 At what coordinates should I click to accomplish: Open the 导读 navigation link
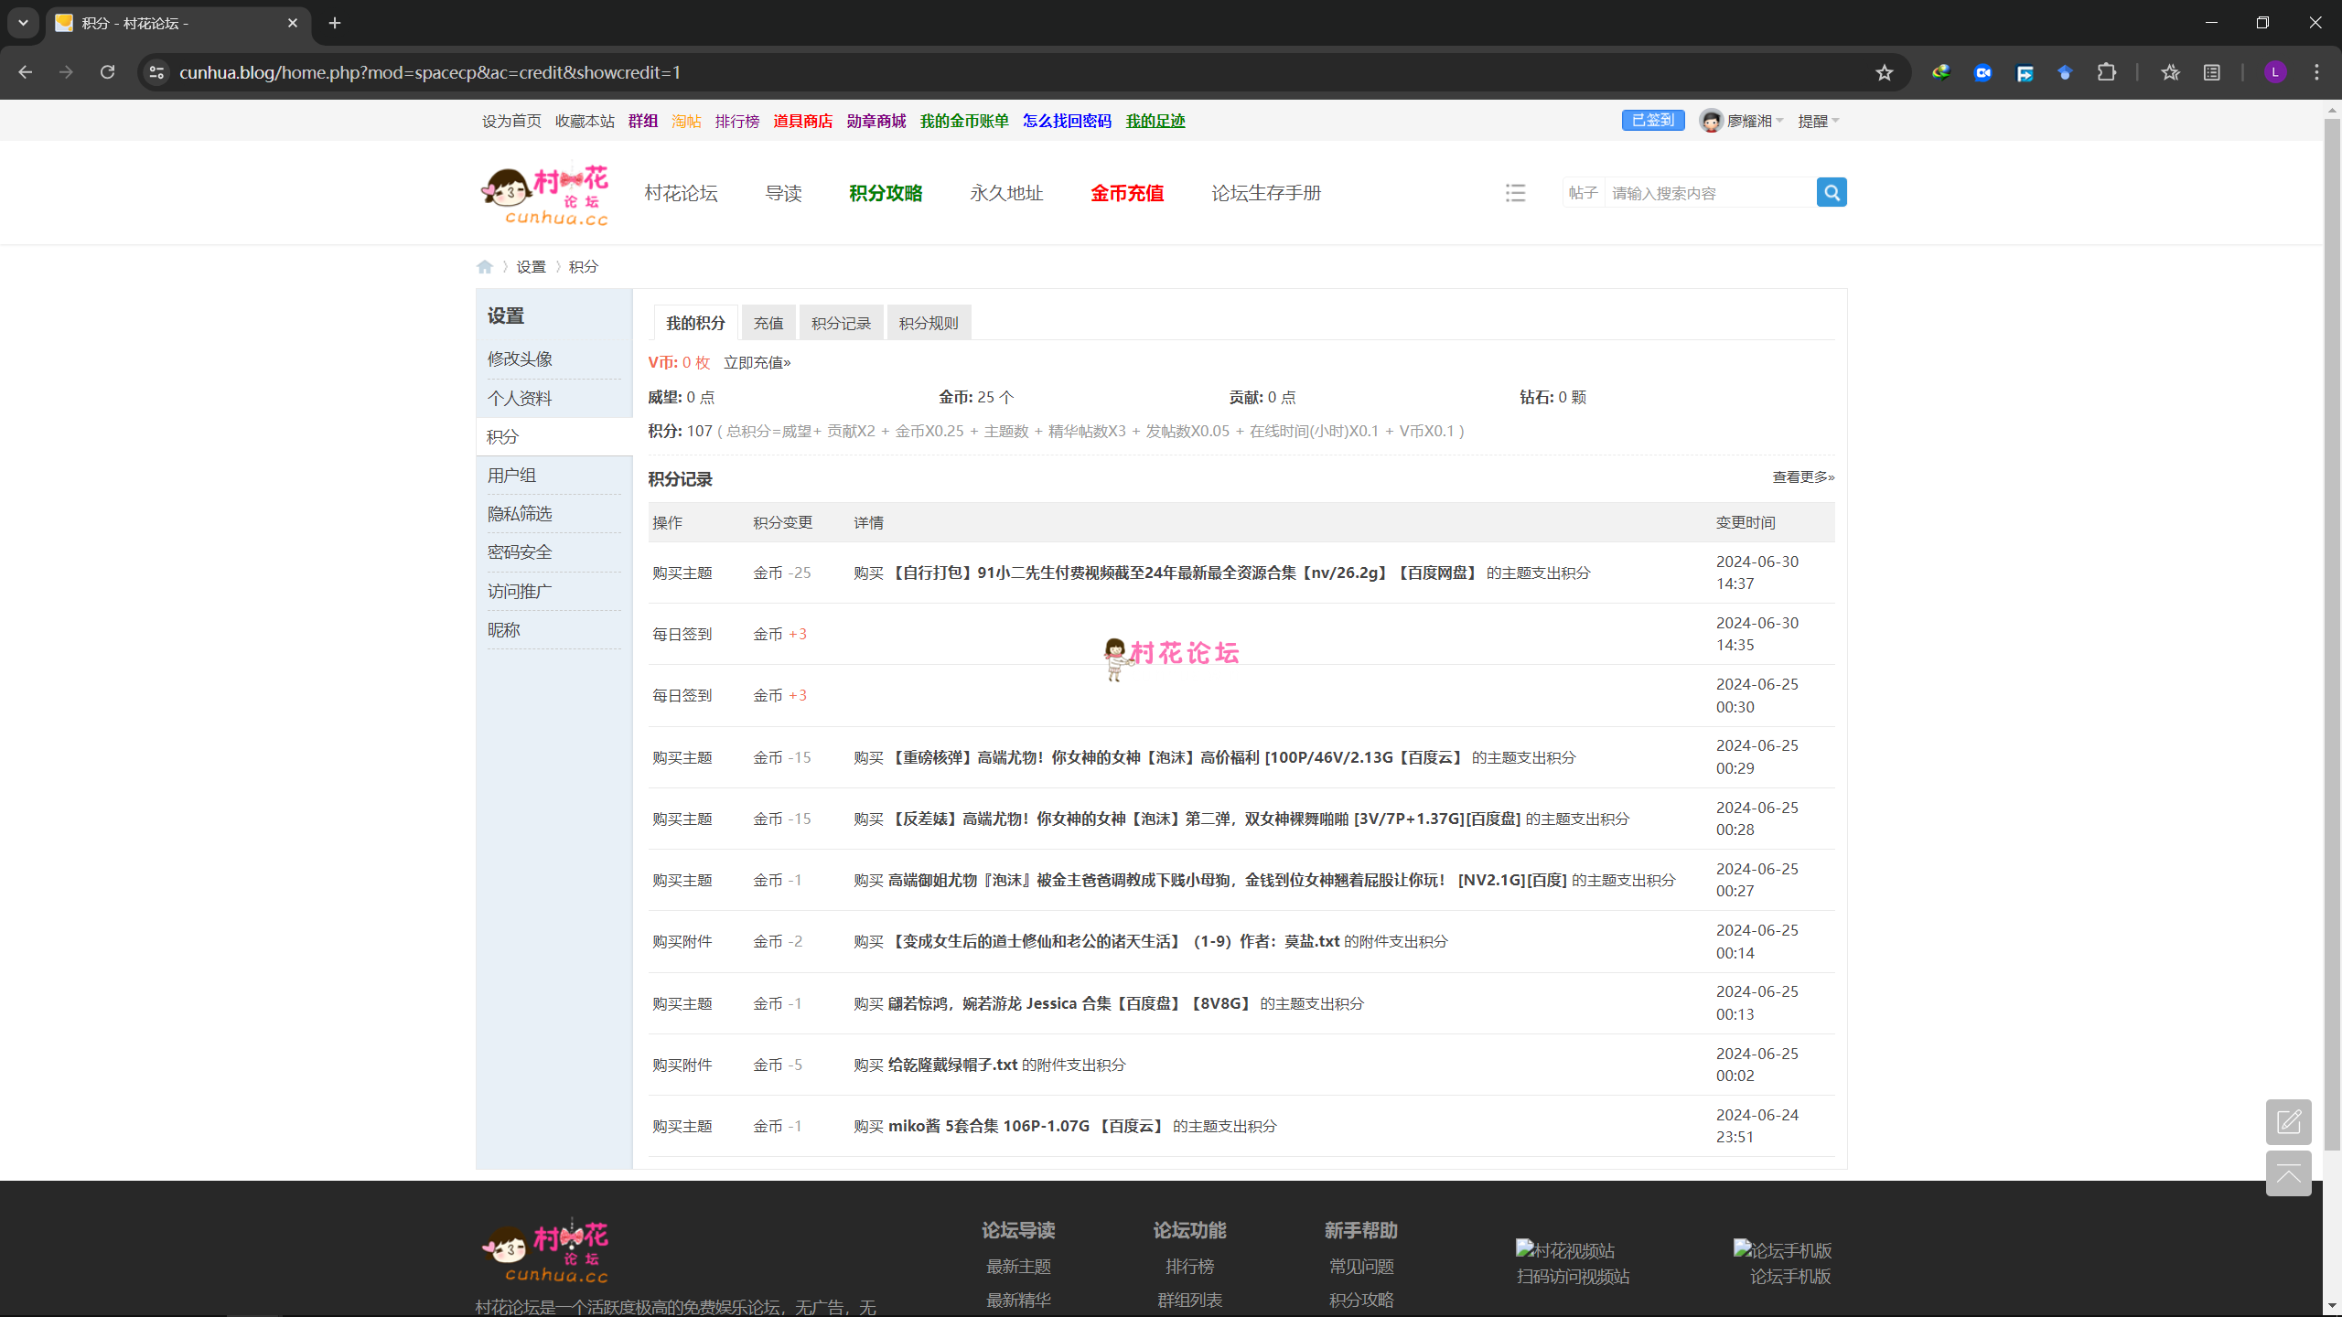[783, 193]
